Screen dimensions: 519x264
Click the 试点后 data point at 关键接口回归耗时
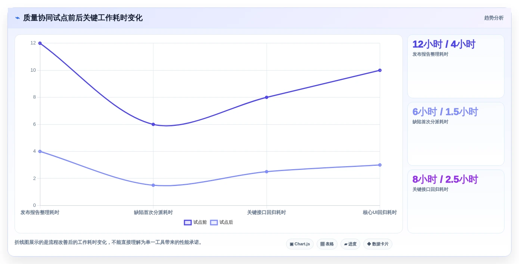(x=267, y=172)
